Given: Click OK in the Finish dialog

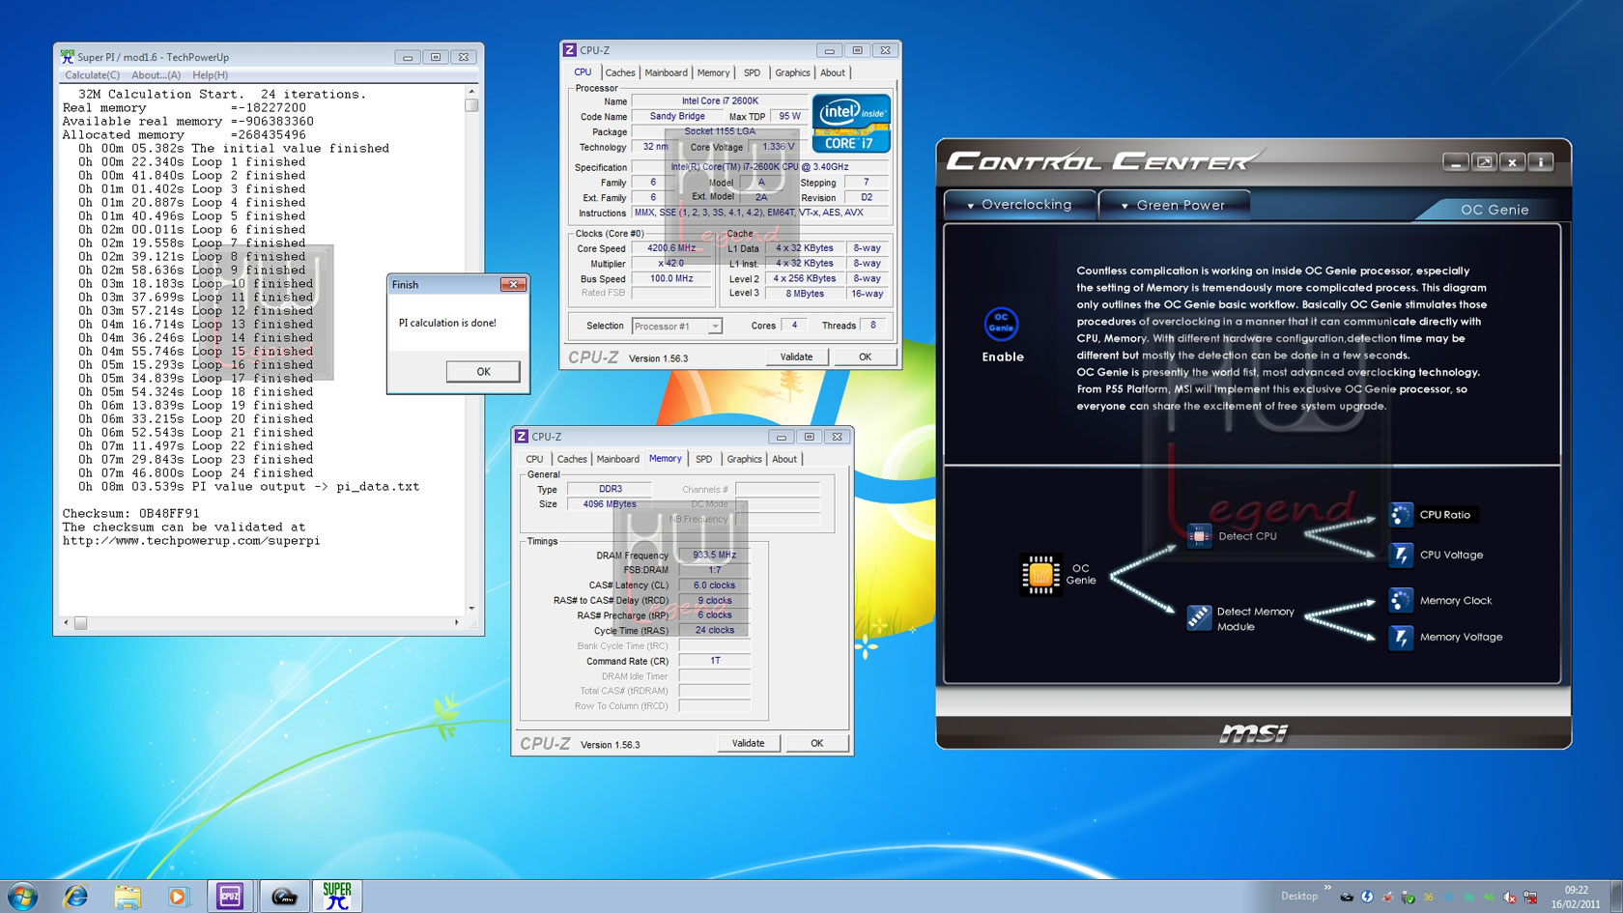Looking at the screenshot, I should [x=483, y=371].
